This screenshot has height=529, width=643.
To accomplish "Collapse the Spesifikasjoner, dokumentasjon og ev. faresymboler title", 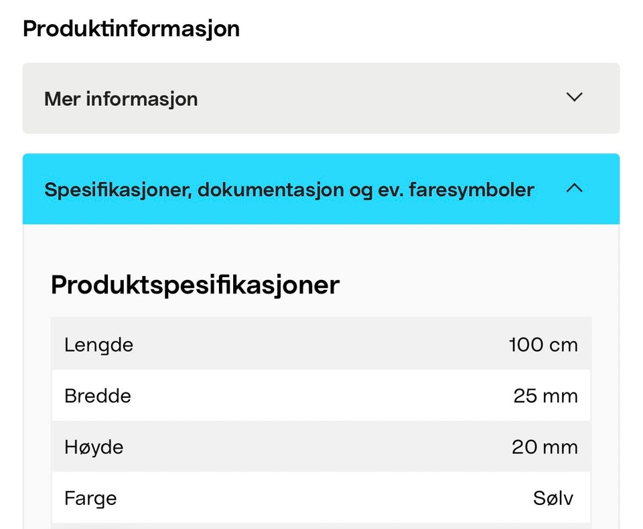I will (289, 190).
